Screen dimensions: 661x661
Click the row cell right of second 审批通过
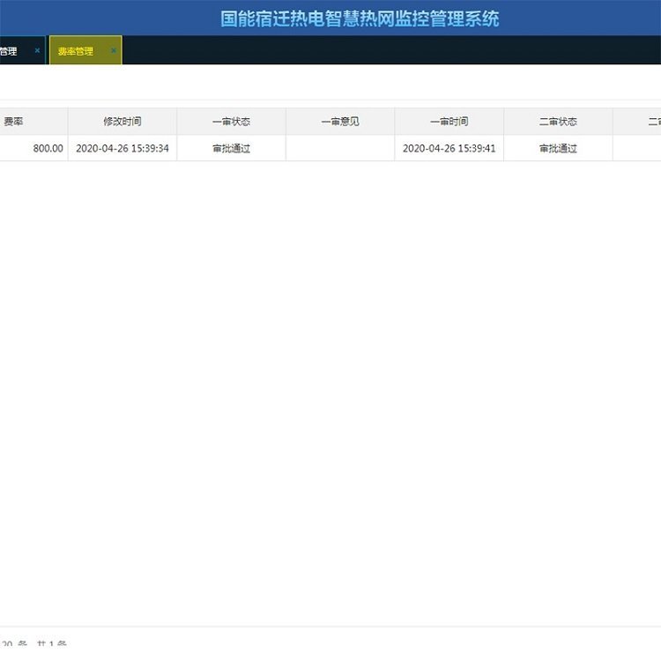pyautogui.click(x=638, y=148)
